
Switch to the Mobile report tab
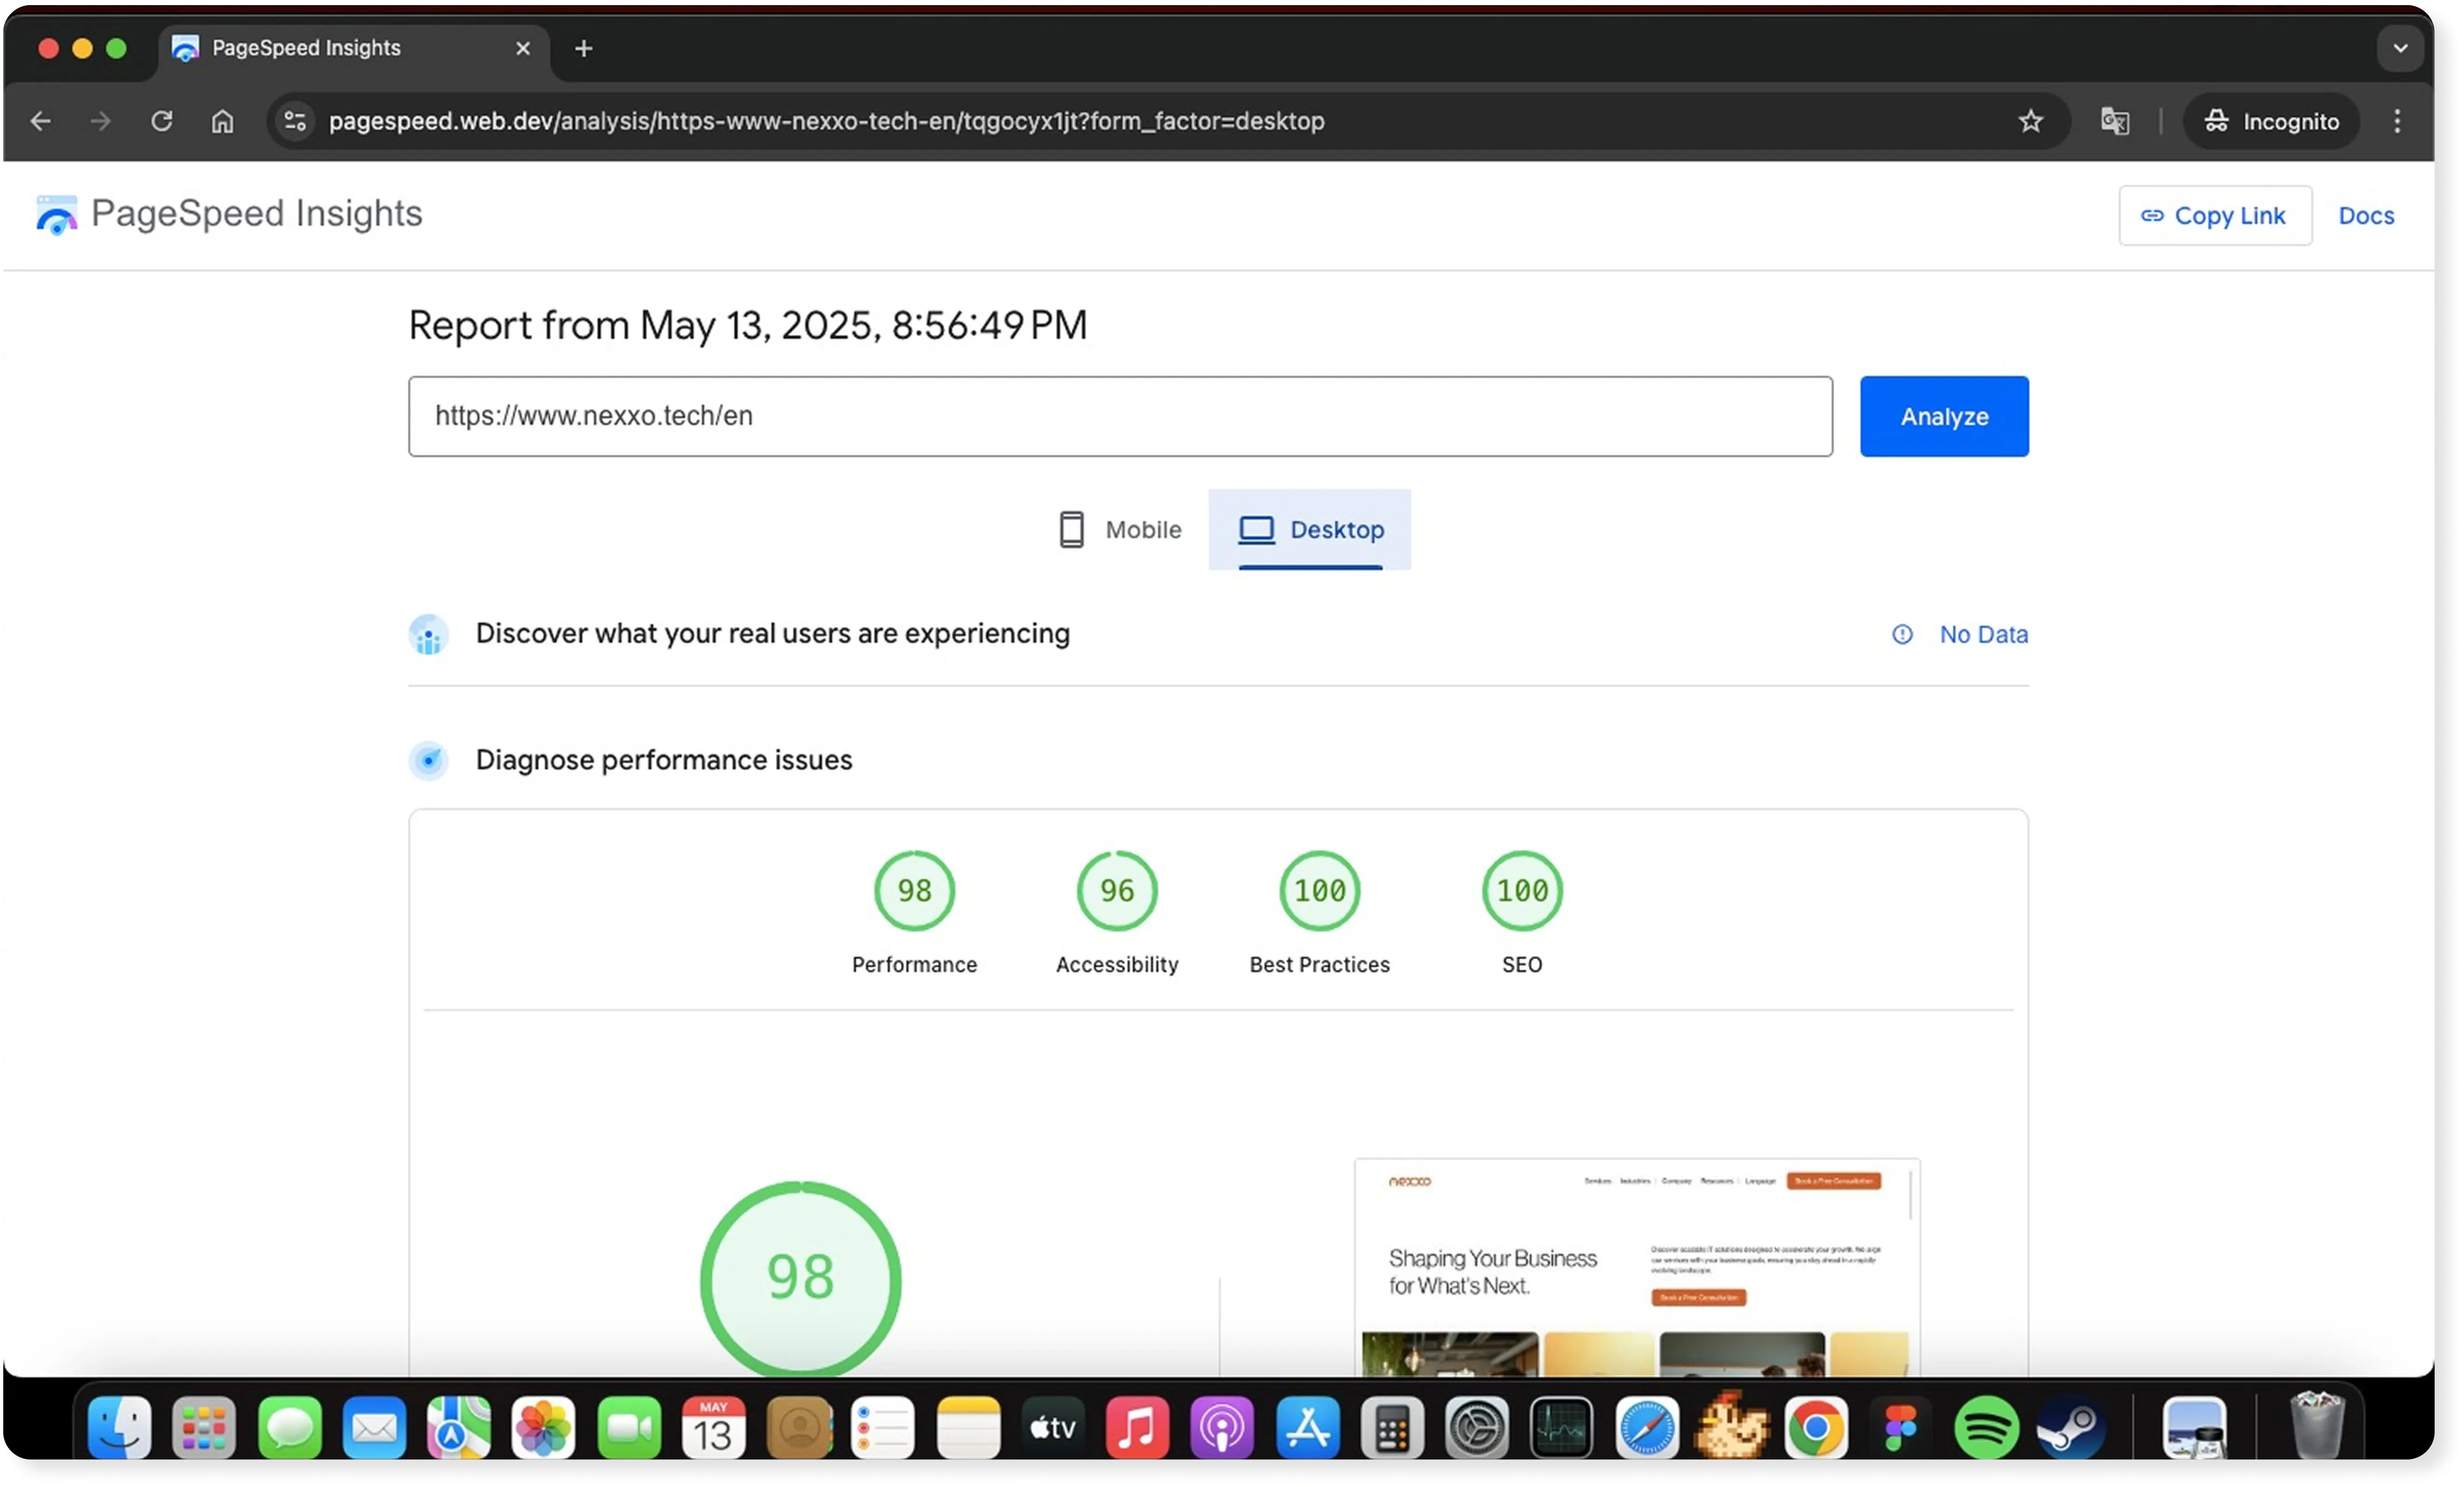click(1120, 529)
